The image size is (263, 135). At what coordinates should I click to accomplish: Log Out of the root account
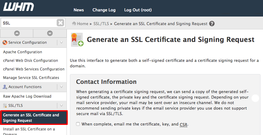(x=138, y=10)
